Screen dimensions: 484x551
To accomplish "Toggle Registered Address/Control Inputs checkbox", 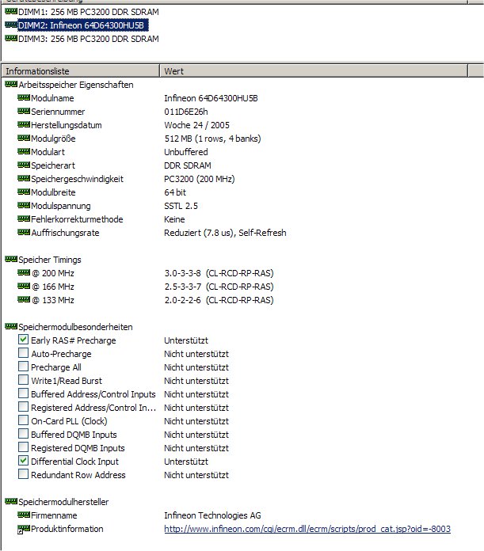I will [x=23, y=407].
